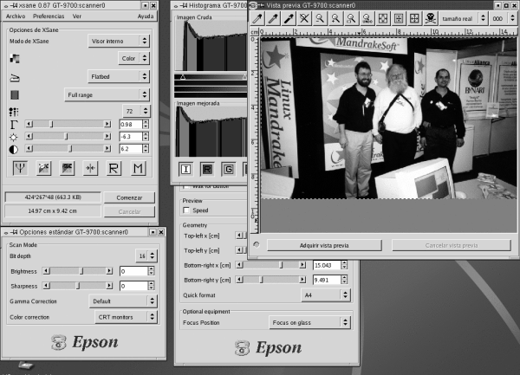Screen dimensions: 520x375
Task: Click the Cancelar button
Action: click(129, 211)
